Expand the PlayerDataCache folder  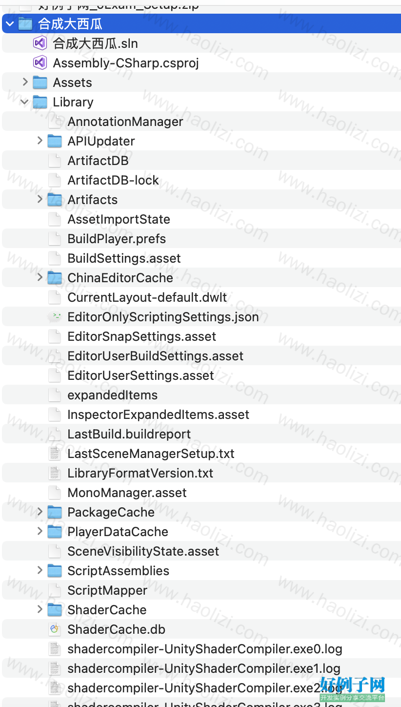coord(40,531)
